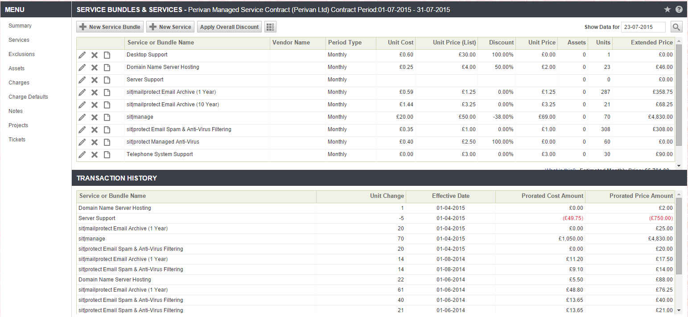The image size is (688, 317).
Task: Open document icon for sit|manage
Action: 107,117
